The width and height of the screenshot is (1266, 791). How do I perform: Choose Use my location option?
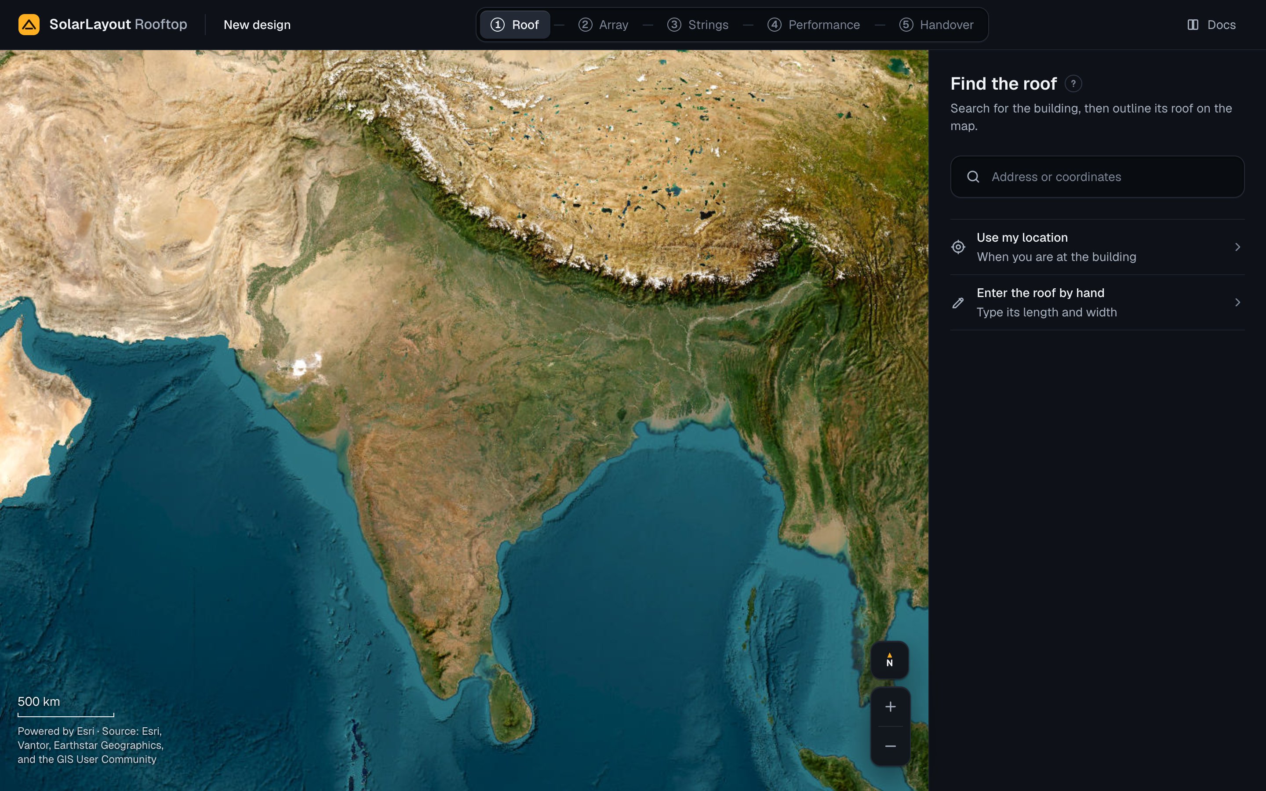click(x=1097, y=247)
